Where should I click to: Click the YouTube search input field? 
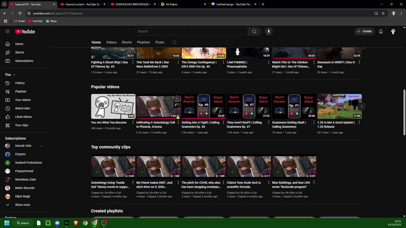191,31
